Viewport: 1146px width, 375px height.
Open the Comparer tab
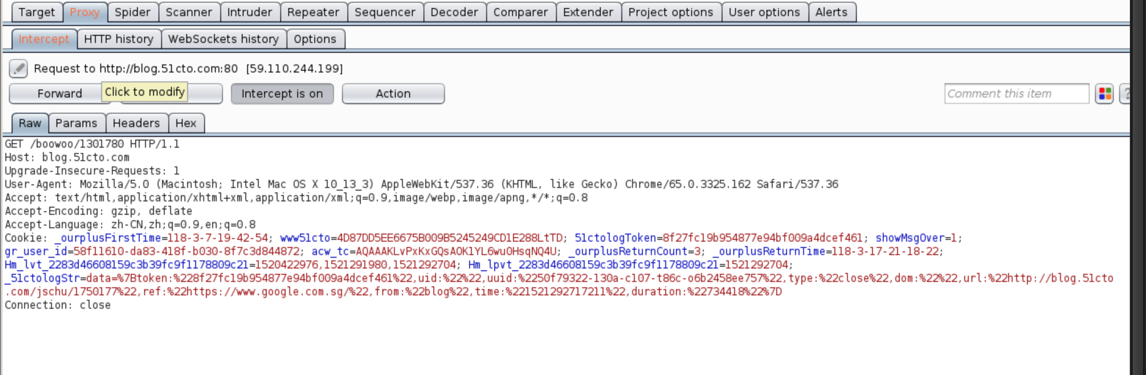coord(521,12)
